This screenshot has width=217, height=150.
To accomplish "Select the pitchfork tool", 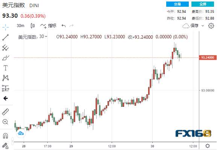I will tap(6, 48).
